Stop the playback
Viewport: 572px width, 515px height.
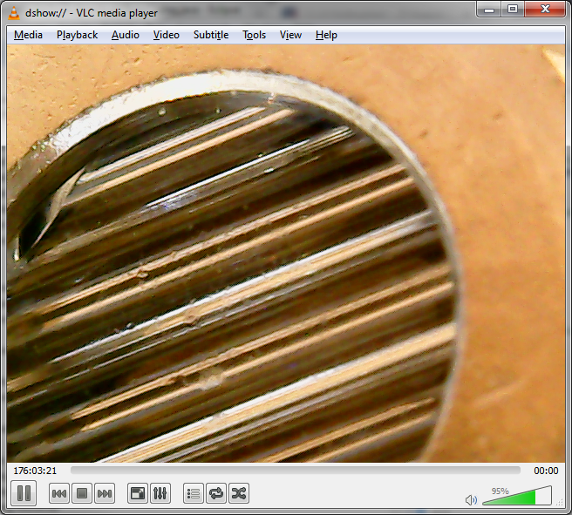pyautogui.click(x=82, y=494)
